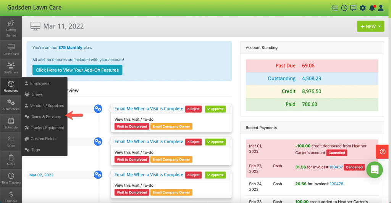Click Gadsden Lawn Care title

click(34, 8)
